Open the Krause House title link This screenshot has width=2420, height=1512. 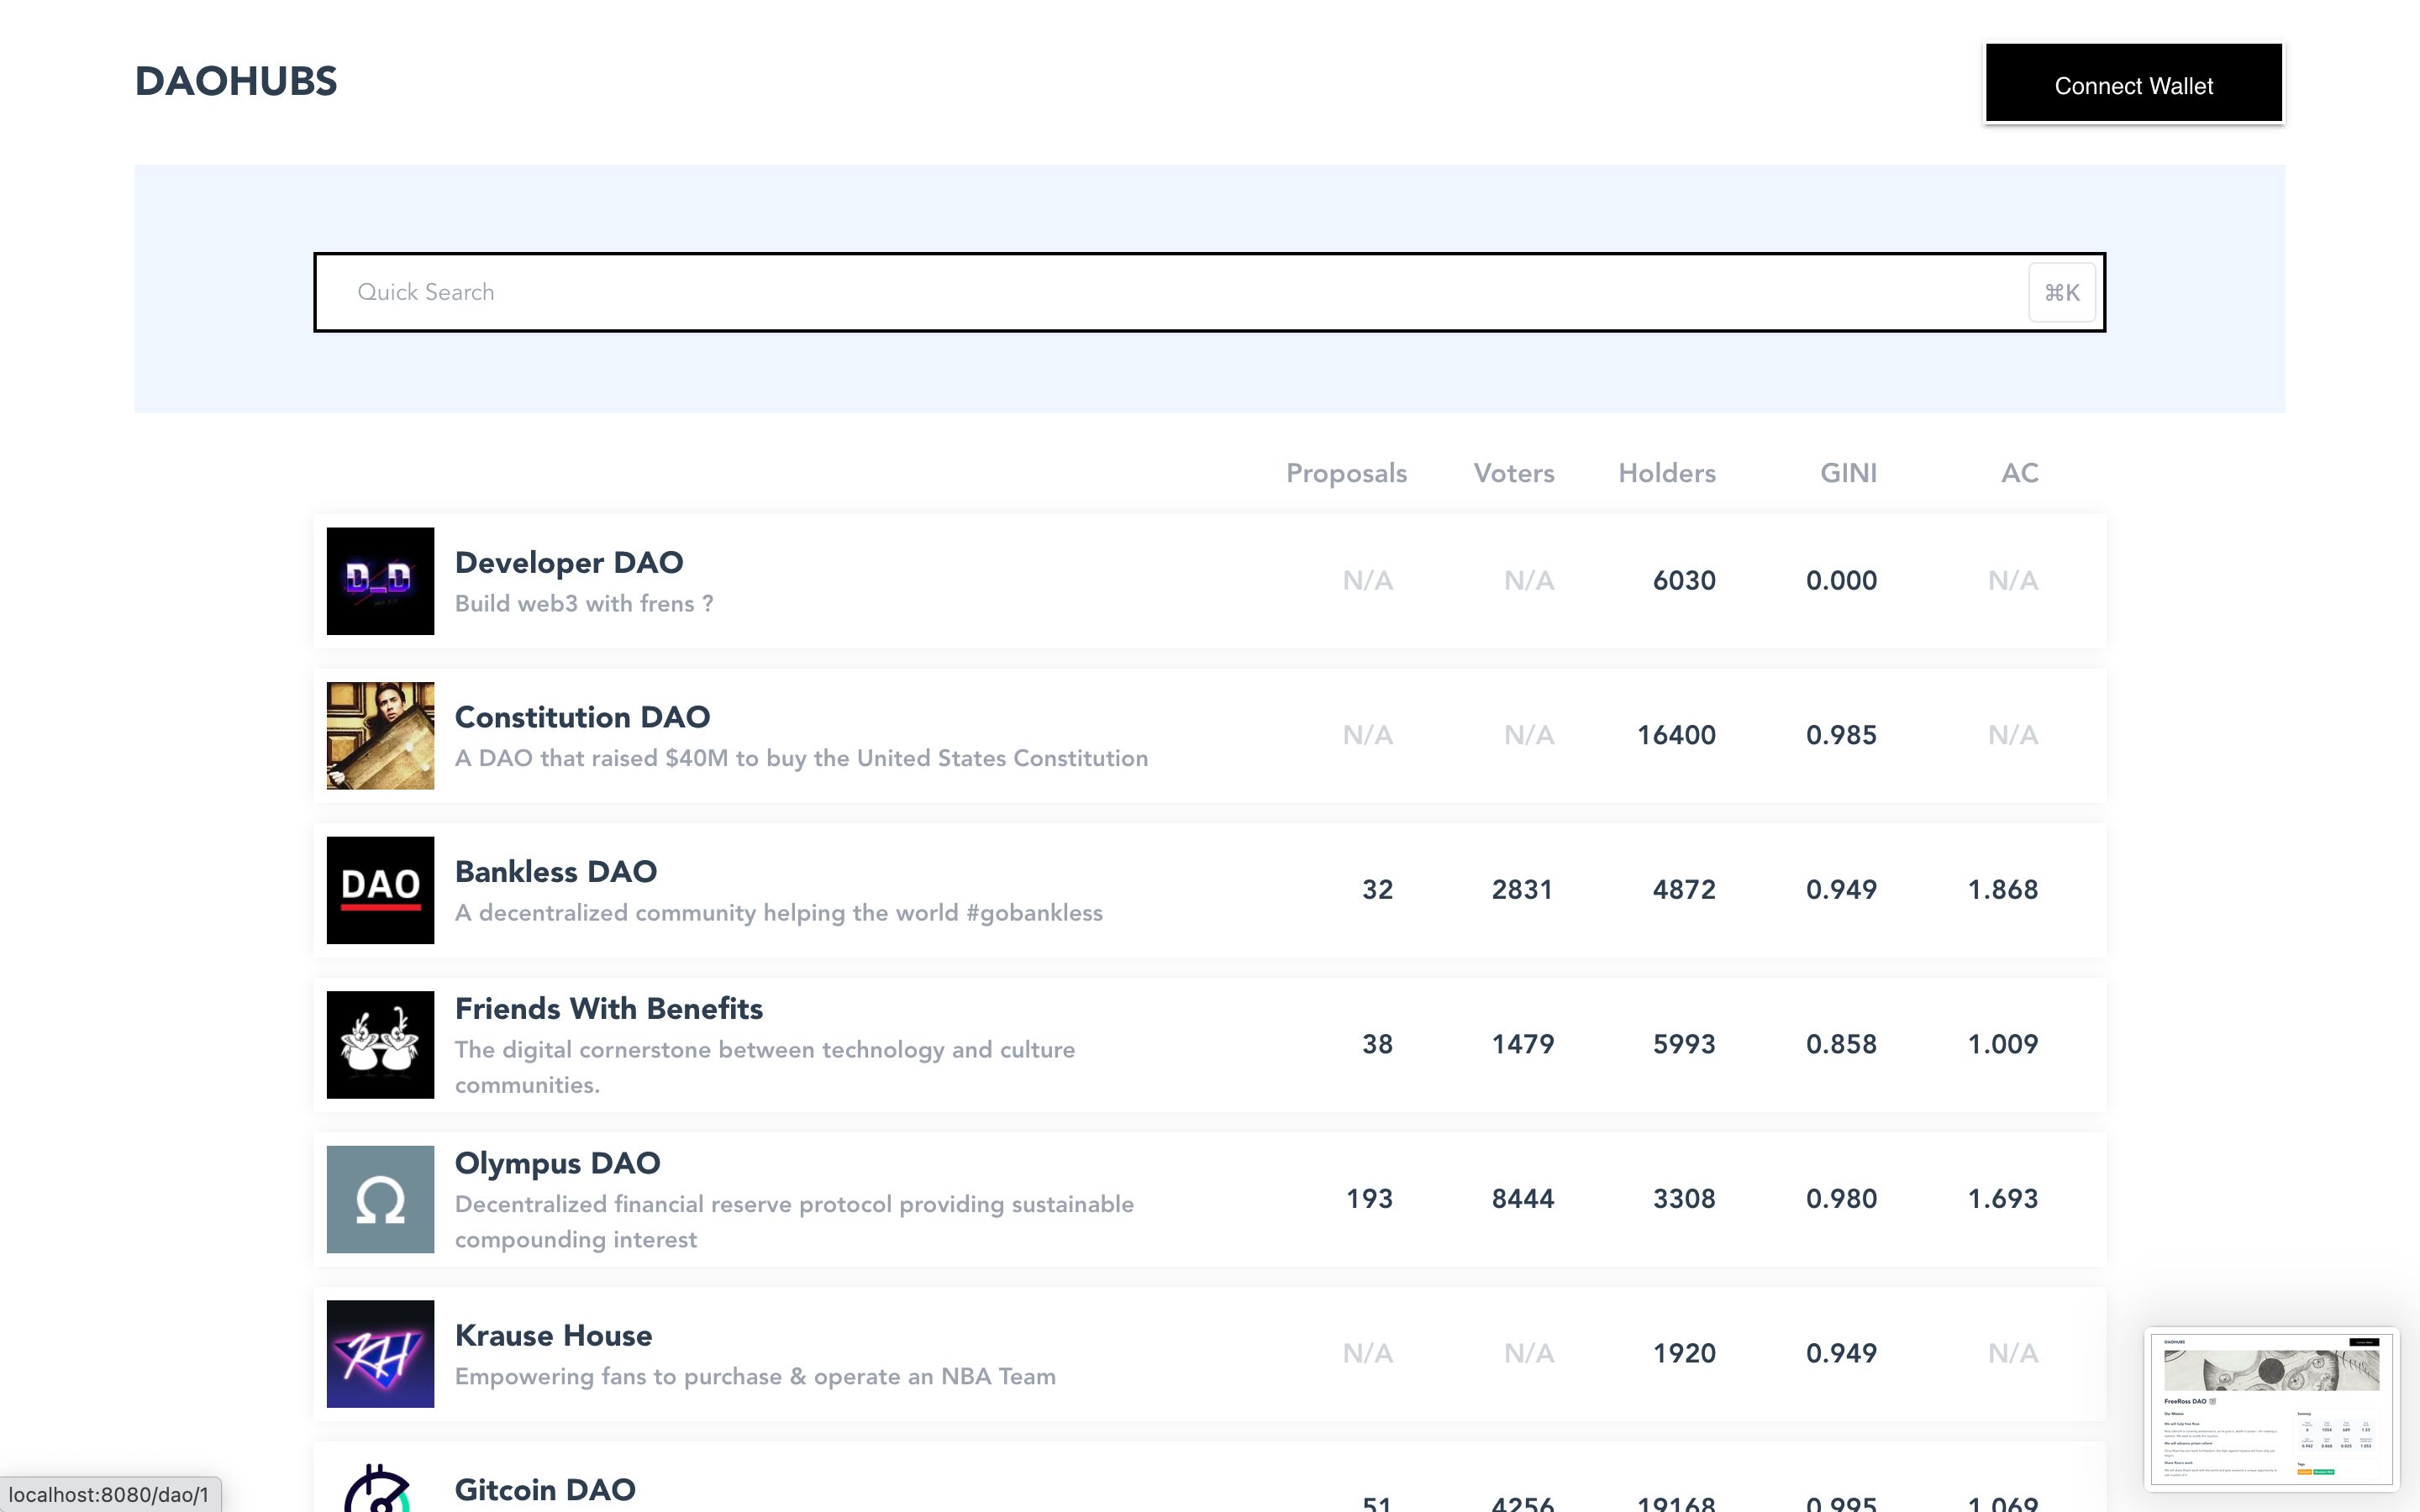coord(553,1335)
